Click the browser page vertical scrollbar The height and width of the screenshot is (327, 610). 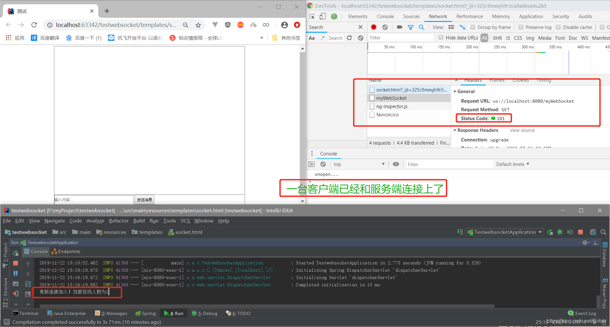pyautogui.click(x=302, y=125)
